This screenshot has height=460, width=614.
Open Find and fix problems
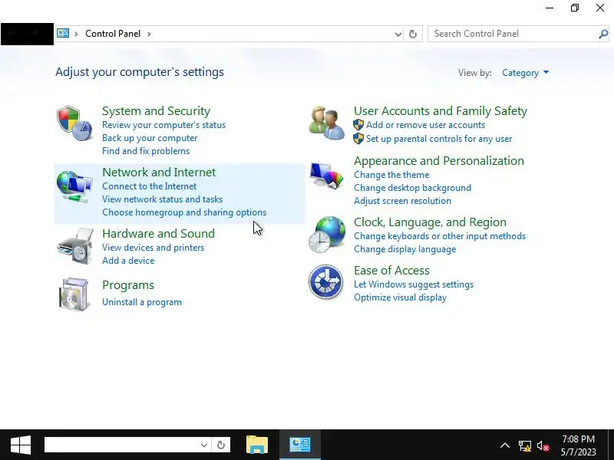146,151
